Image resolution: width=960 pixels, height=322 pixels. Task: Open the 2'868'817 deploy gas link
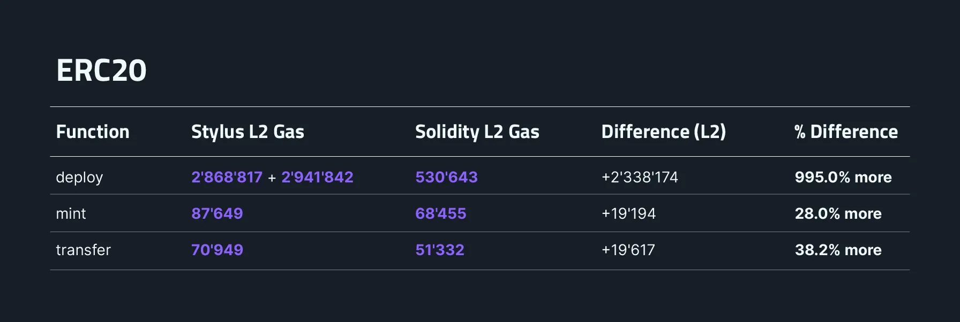[x=227, y=177]
